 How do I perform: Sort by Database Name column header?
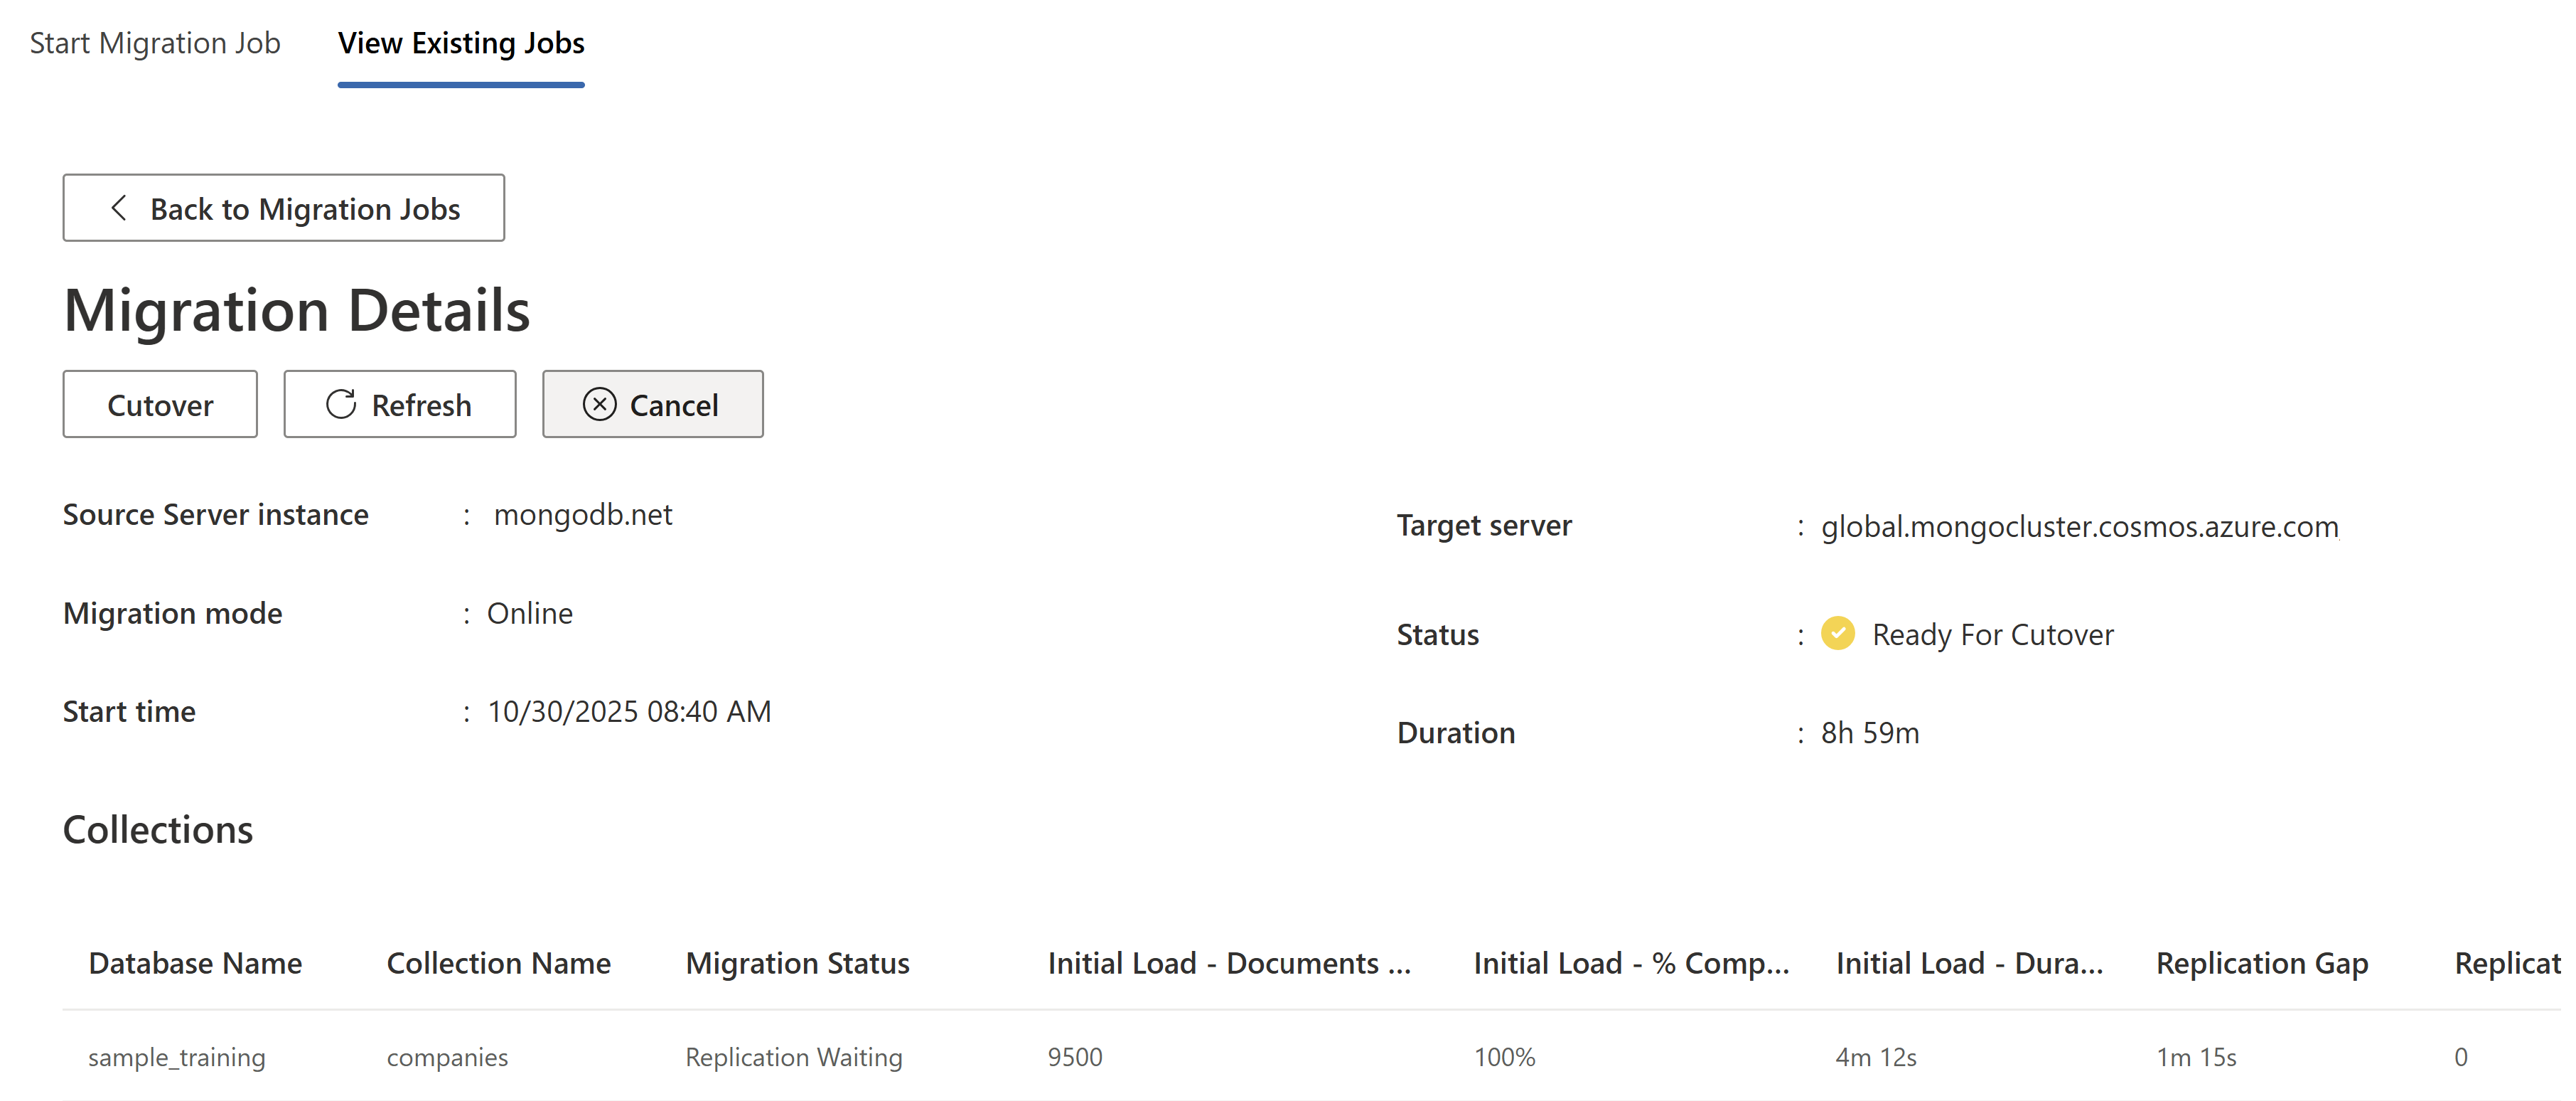pos(195,963)
